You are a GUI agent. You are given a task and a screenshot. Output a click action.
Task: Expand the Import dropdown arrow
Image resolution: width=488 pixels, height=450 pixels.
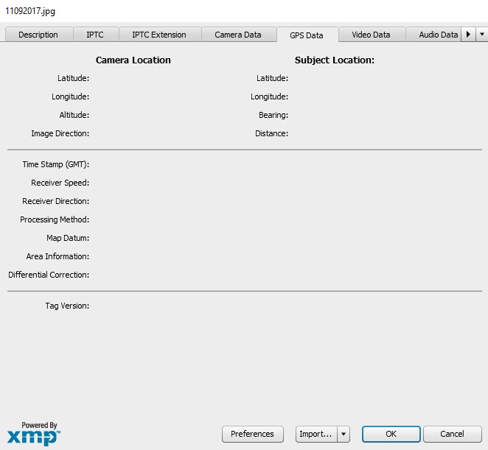344,434
